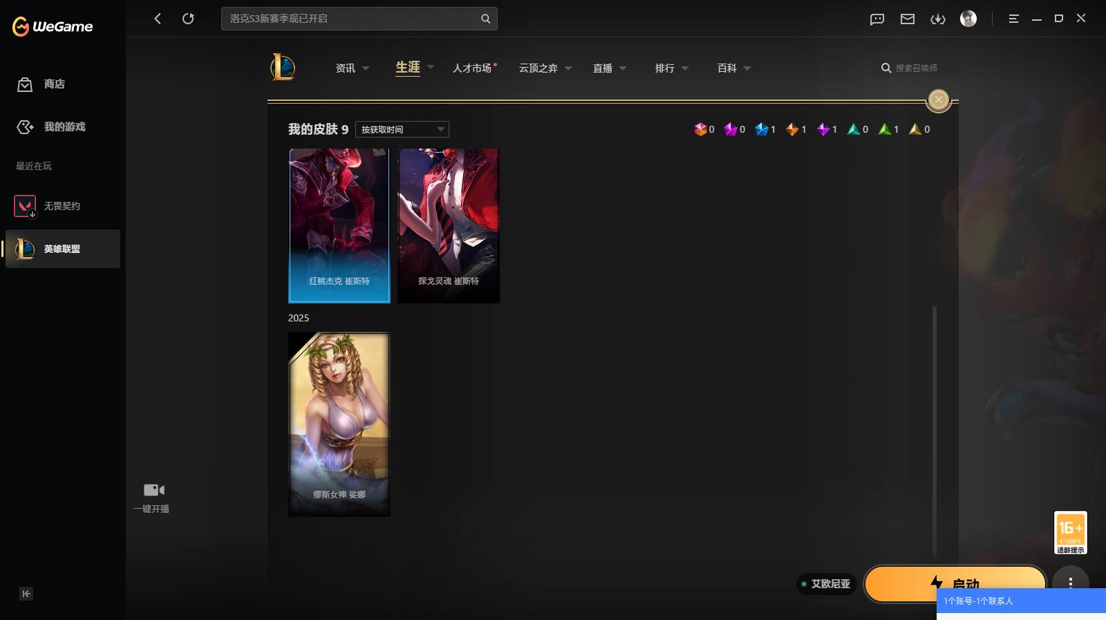Click the 2025 year label

299,318
